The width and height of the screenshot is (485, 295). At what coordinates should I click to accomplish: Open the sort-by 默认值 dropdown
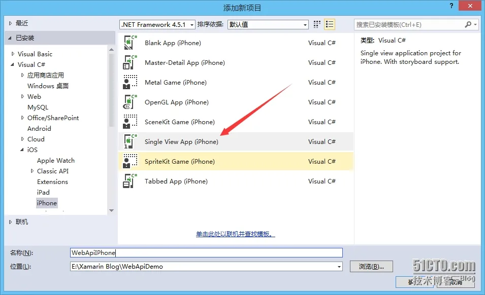click(268, 24)
